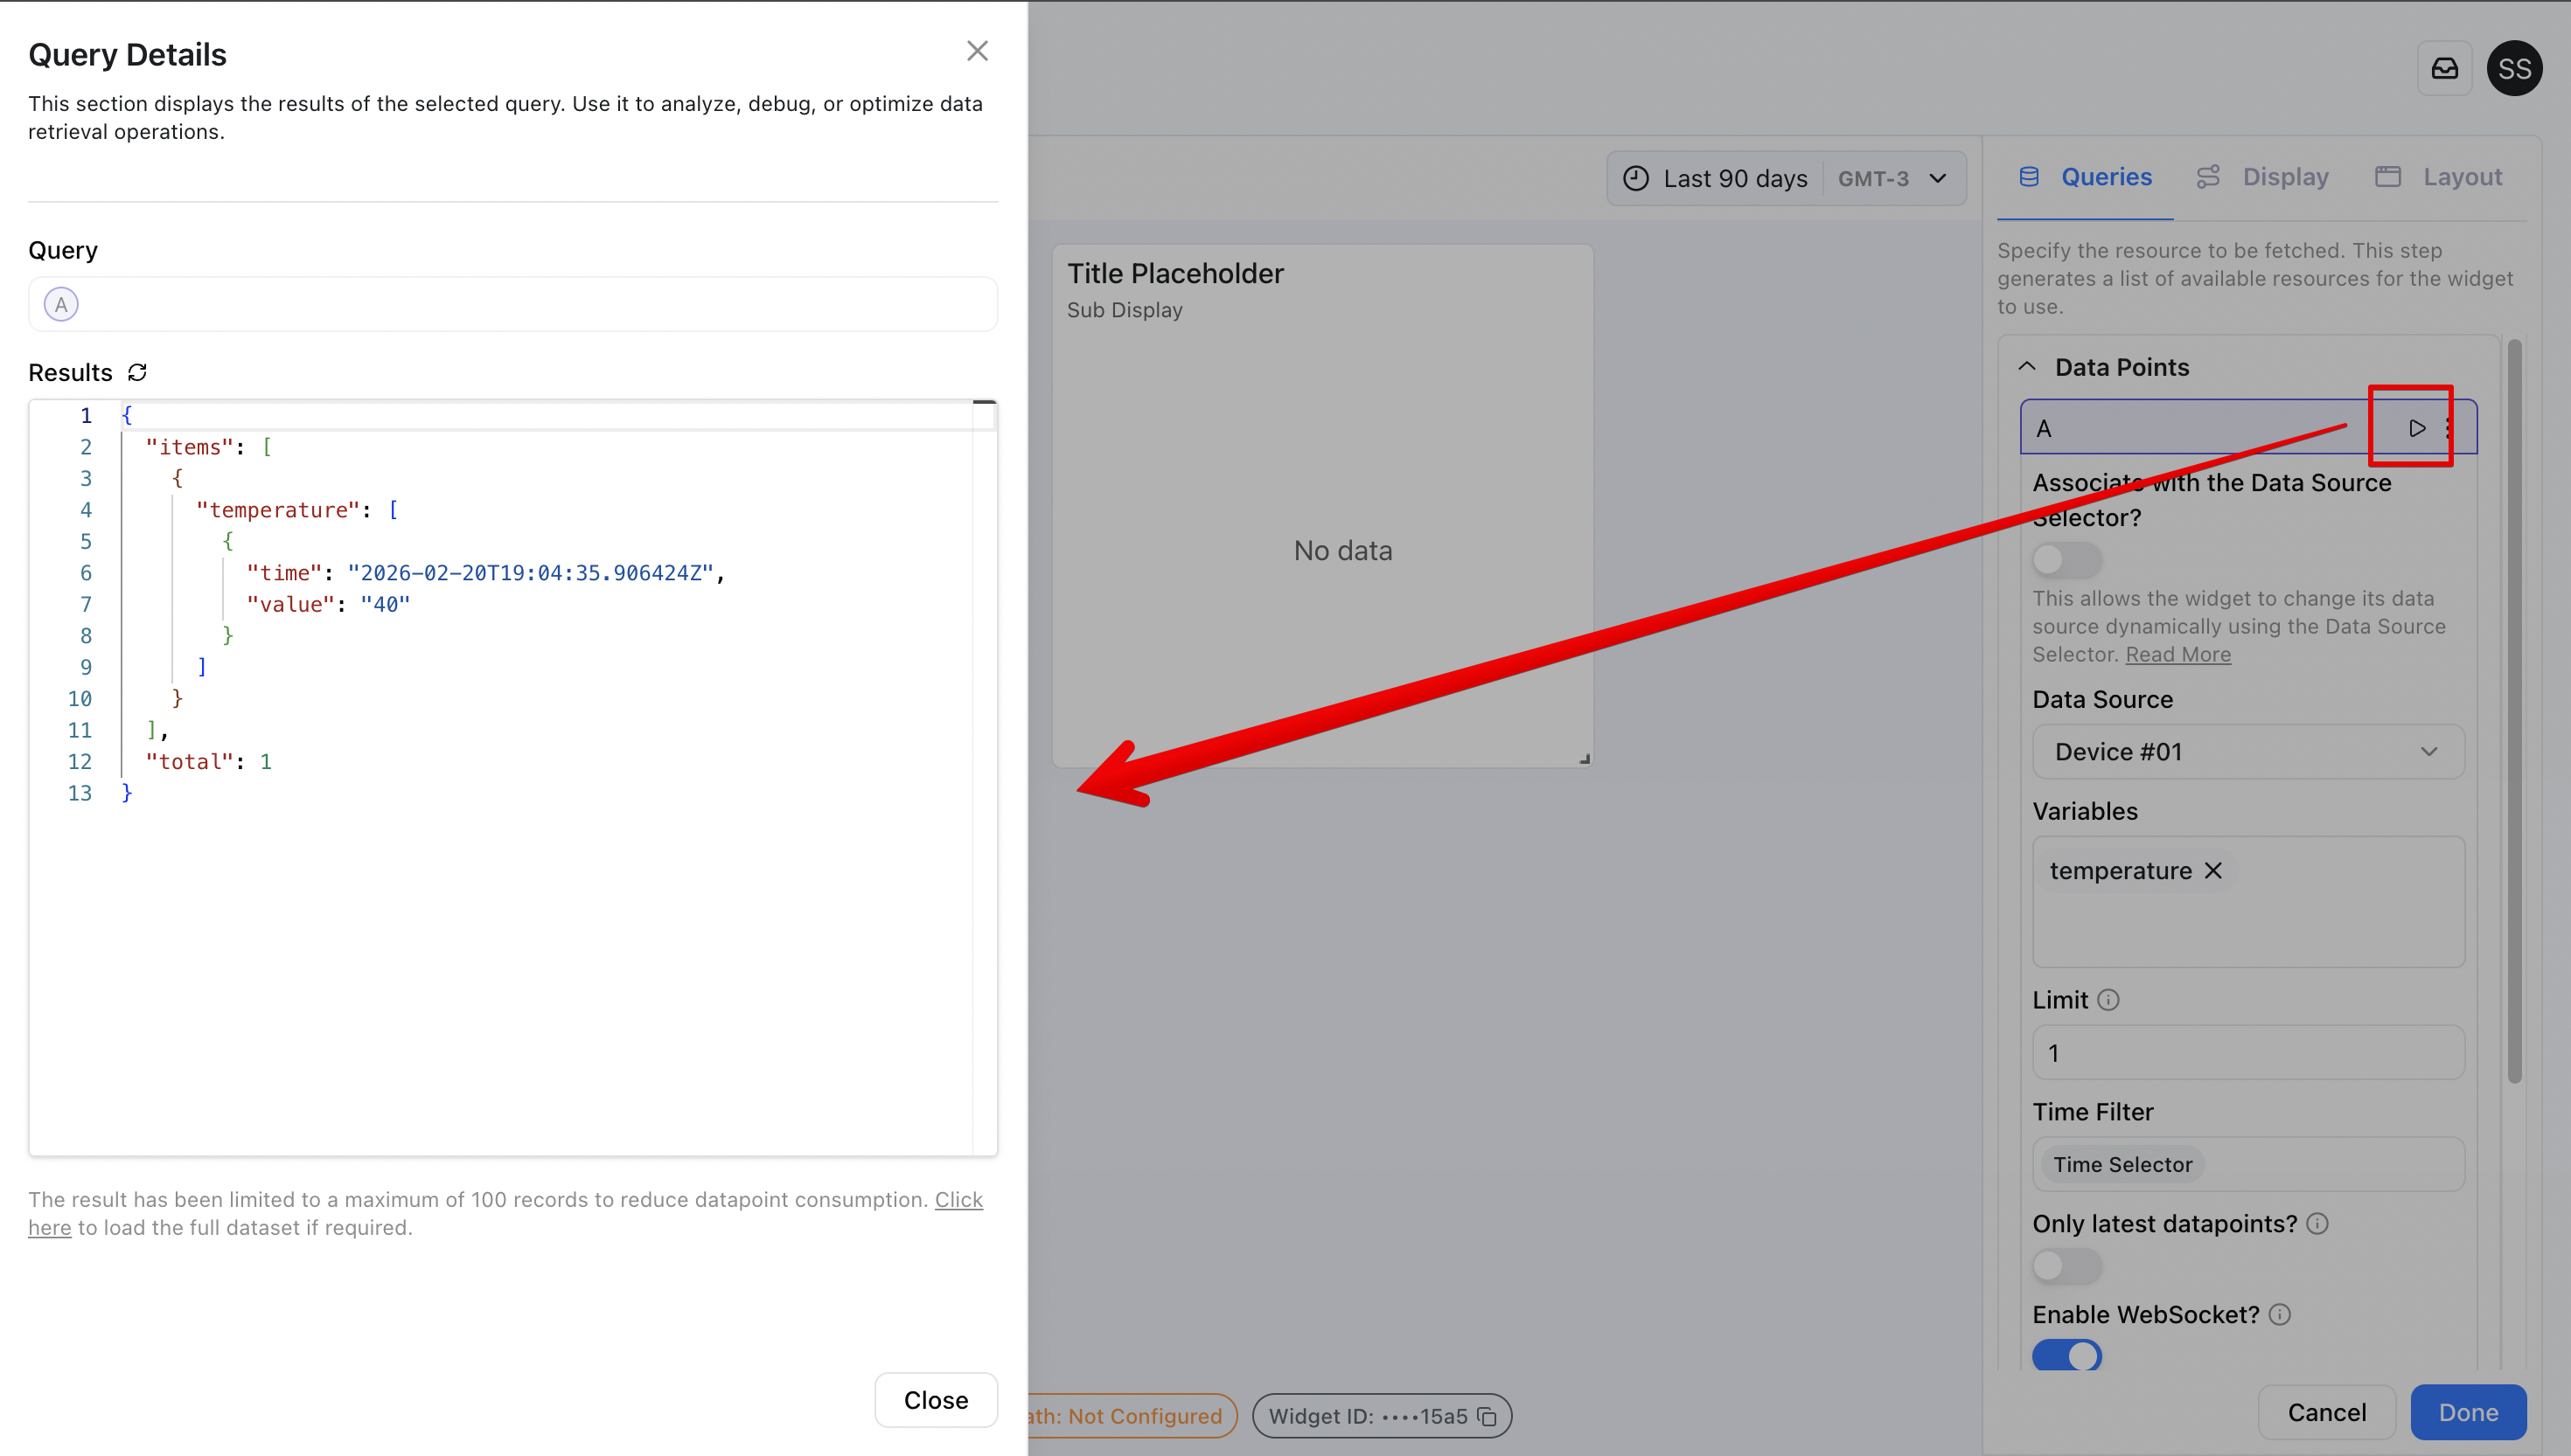Click the Limit info icon
Viewport: 2571px width, 1456px height.
pyautogui.click(x=2108, y=1000)
